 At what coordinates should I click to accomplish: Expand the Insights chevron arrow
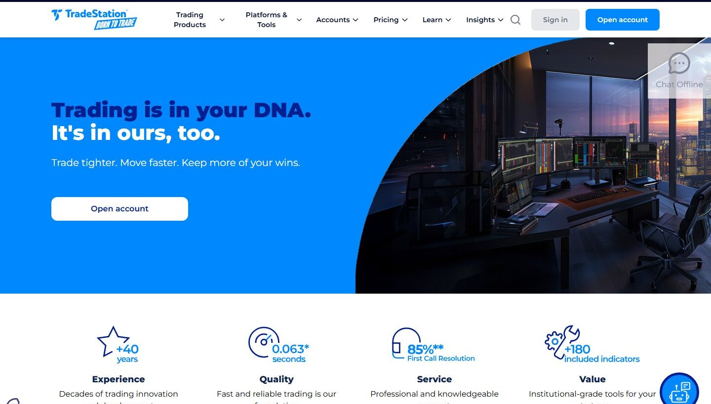pos(501,20)
